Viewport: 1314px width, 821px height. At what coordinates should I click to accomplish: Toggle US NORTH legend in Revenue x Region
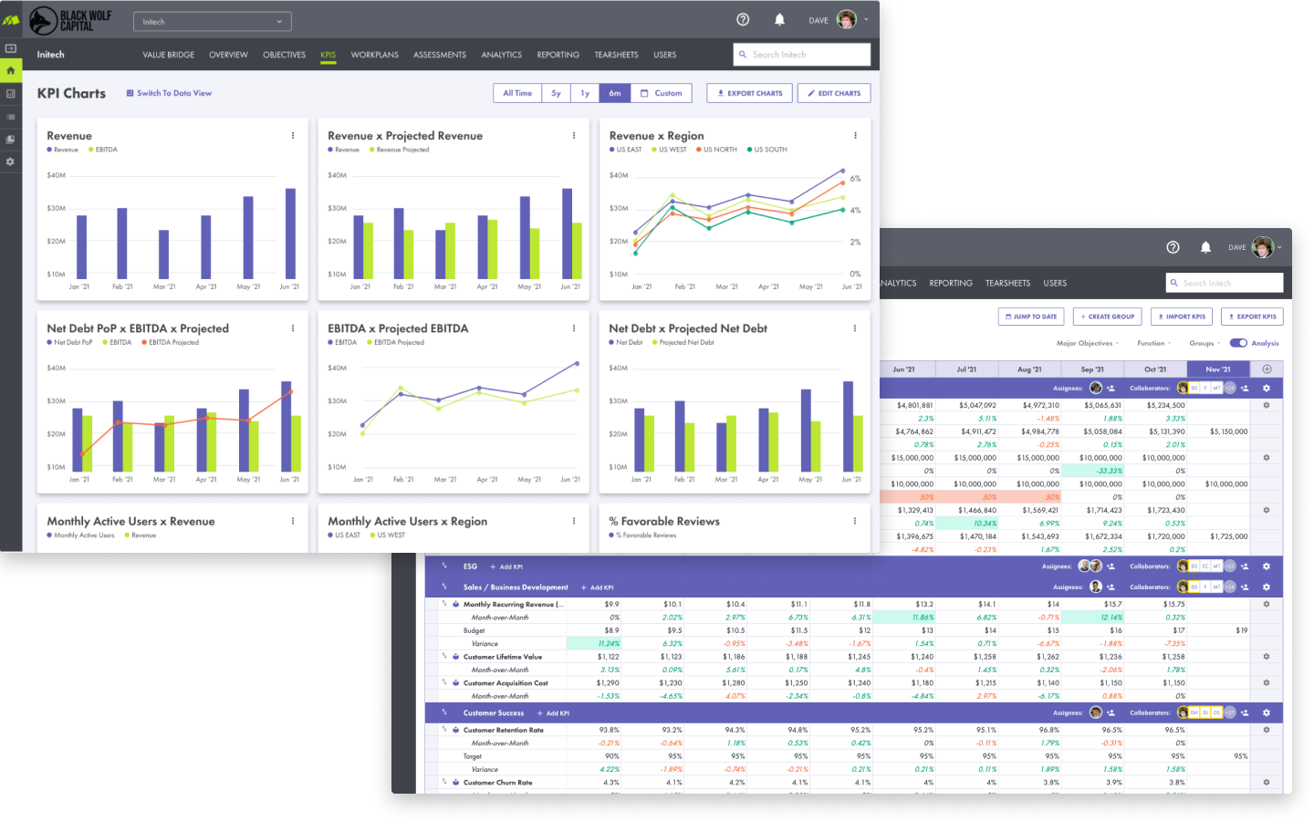click(x=716, y=150)
